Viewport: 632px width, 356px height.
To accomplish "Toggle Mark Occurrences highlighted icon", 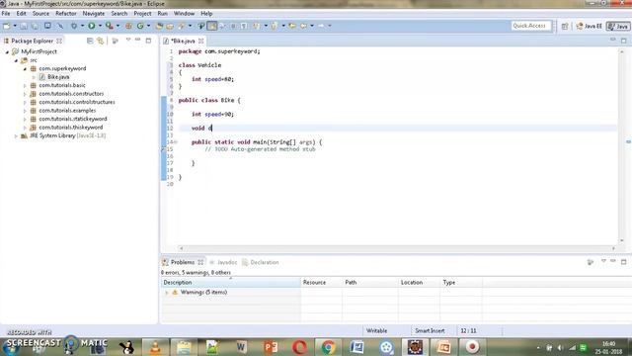I will (212, 26).
